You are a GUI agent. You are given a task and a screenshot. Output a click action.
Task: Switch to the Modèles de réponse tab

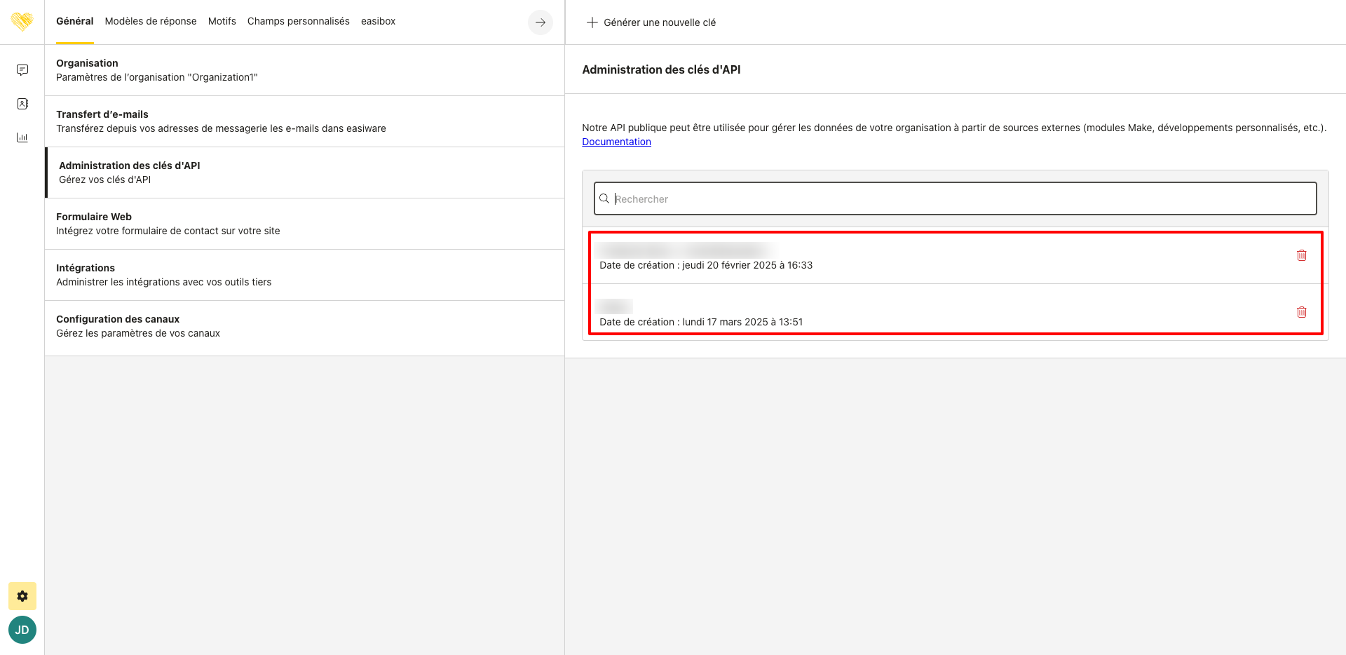pyautogui.click(x=151, y=21)
